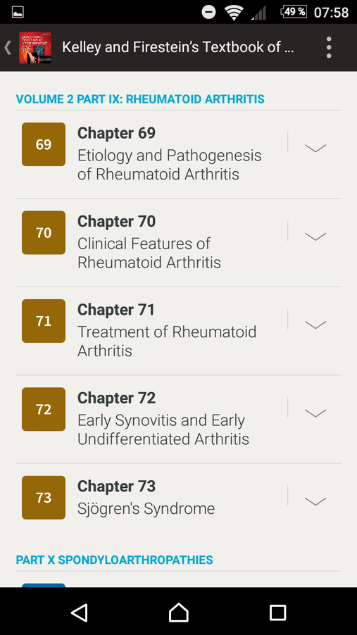
Task: Tap the Android Home navigation button
Action: pyautogui.click(x=179, y=612)
